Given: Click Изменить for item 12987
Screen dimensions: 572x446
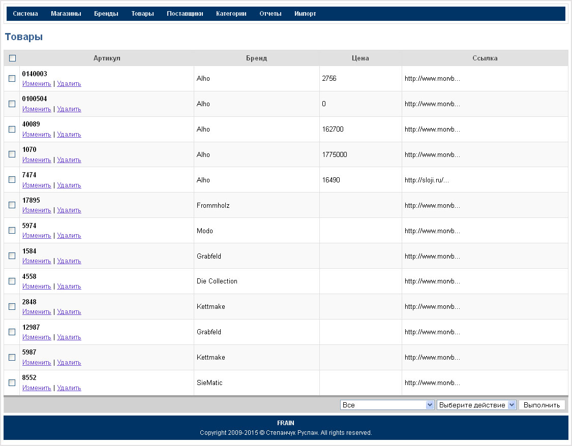Looking at the screenshot, I should click(37, 337).
